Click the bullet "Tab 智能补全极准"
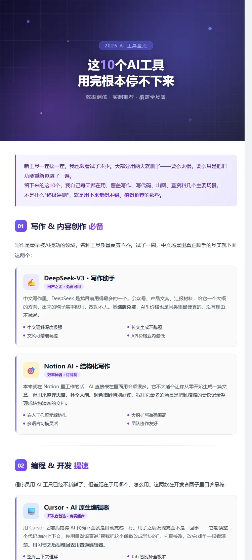Screen dimensions: 252x560 click(x=149, y=557)
